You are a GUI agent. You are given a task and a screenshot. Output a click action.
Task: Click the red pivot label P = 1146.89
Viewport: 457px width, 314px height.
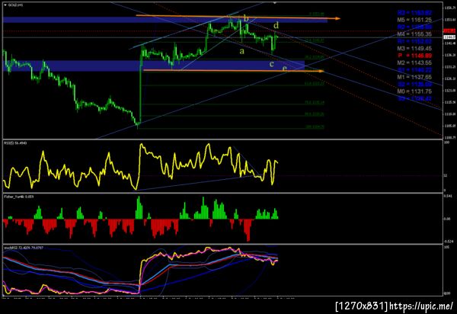tap(415, 56)
